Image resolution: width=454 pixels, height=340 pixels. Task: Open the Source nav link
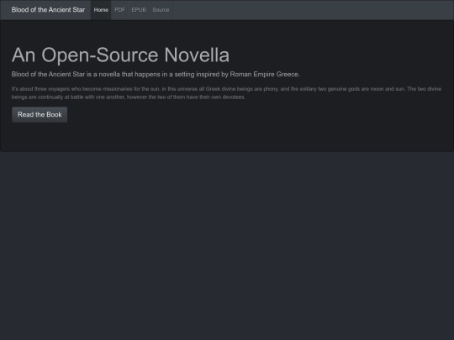[x=161, y=10]
